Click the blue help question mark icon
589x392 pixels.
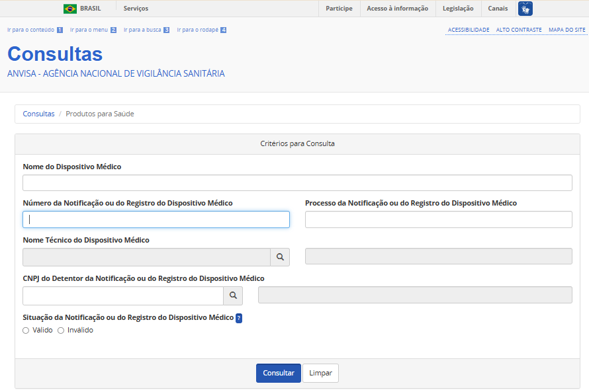click(x=239, y=318)
